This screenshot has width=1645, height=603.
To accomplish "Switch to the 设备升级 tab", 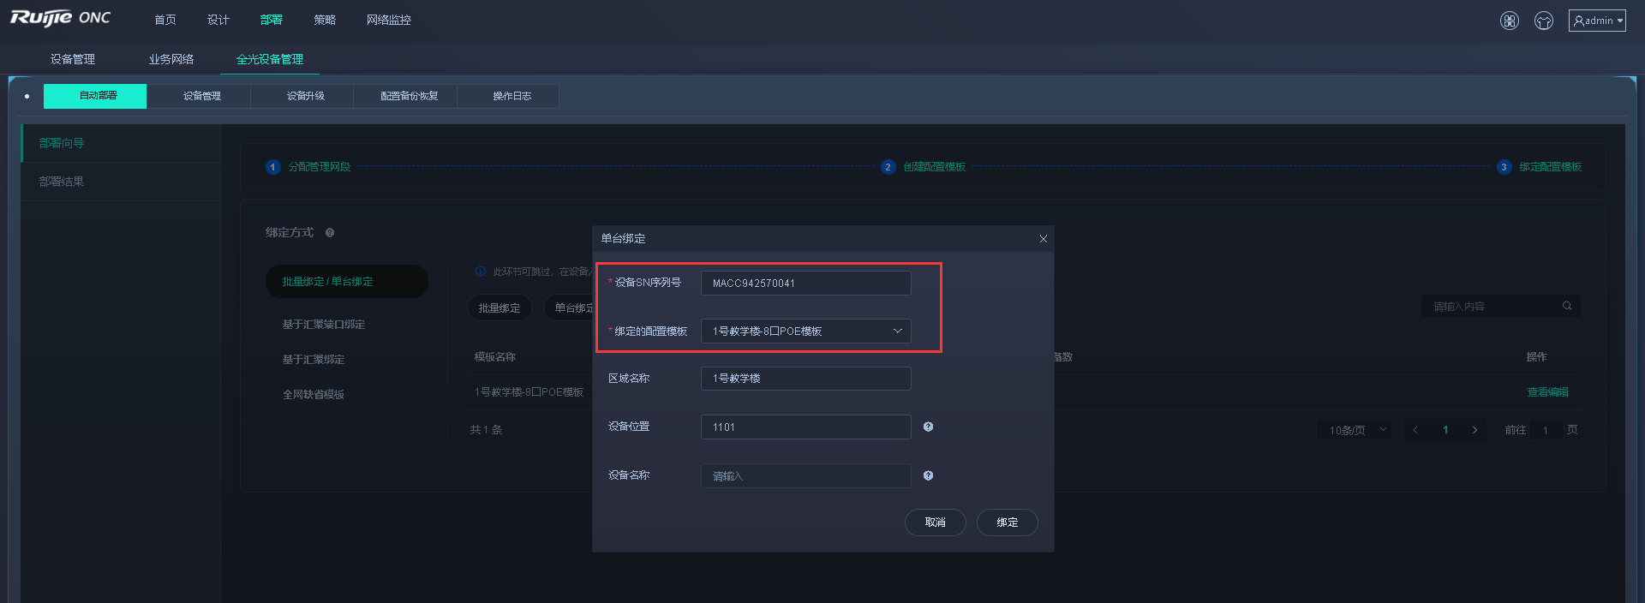I will point(305,96).
